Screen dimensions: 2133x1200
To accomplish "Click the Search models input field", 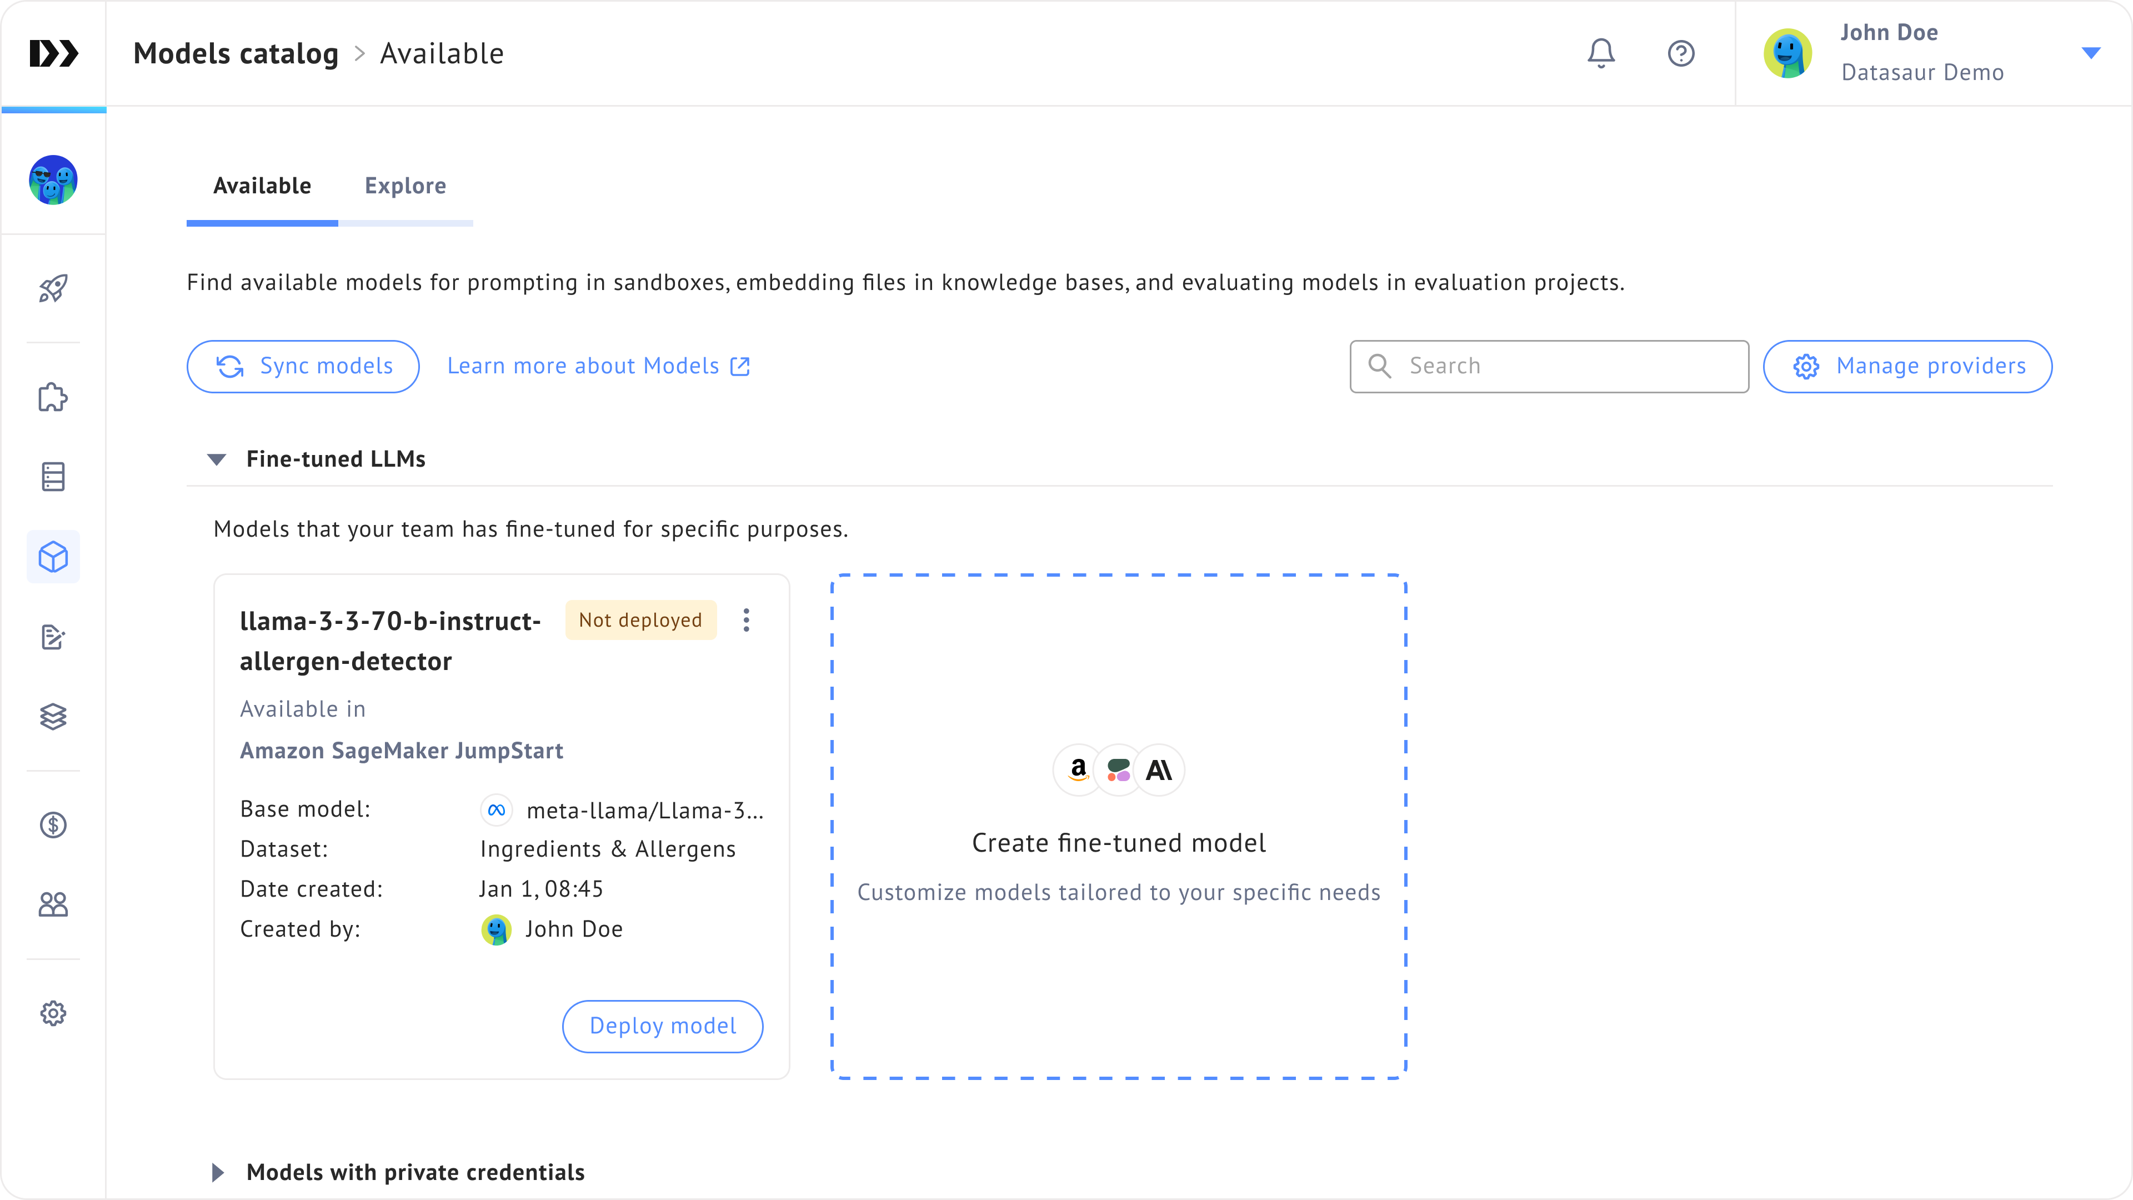I will [x=1565, y=366].
